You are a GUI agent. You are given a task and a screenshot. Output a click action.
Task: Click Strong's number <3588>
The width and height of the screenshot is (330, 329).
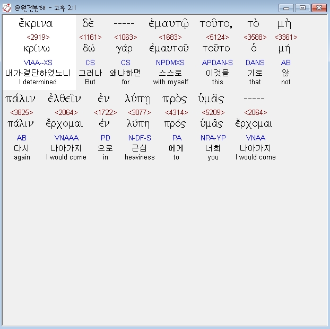tap(255, 37)
